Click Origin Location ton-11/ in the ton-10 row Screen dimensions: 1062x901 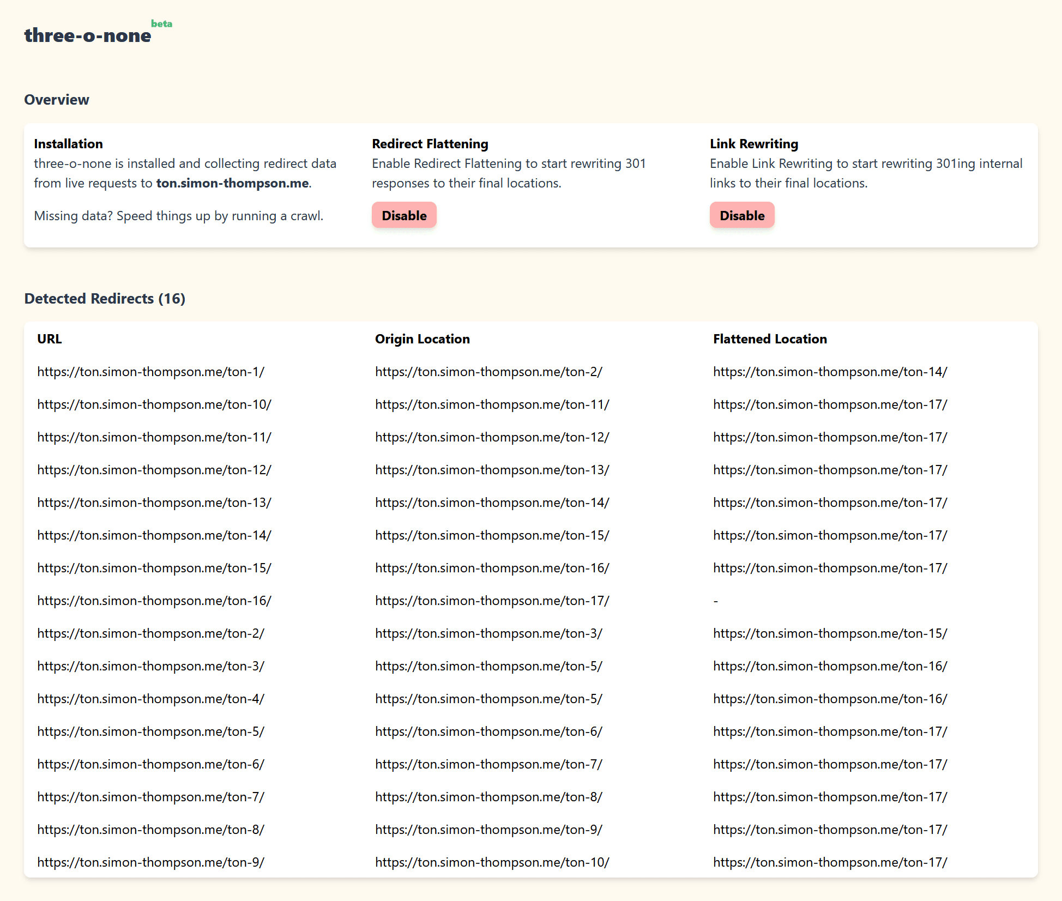(x=492, y=404)
